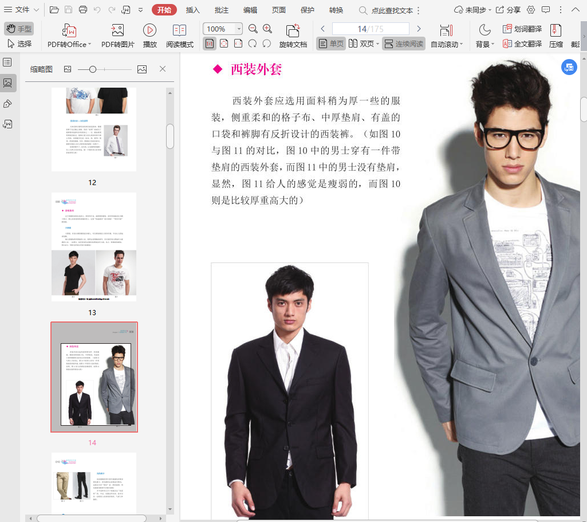
Task: Open settings gear icon in title bar
Action: click(531, 10)
